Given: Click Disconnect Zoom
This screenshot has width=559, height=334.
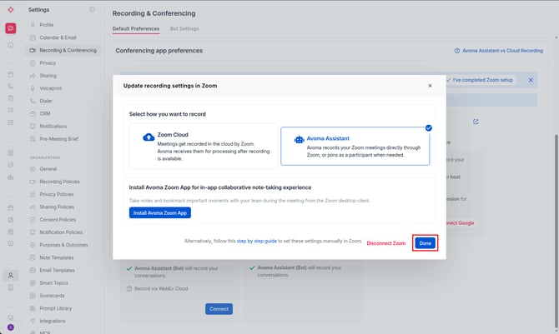Looking at the screenshot, I should pos(386,243).
